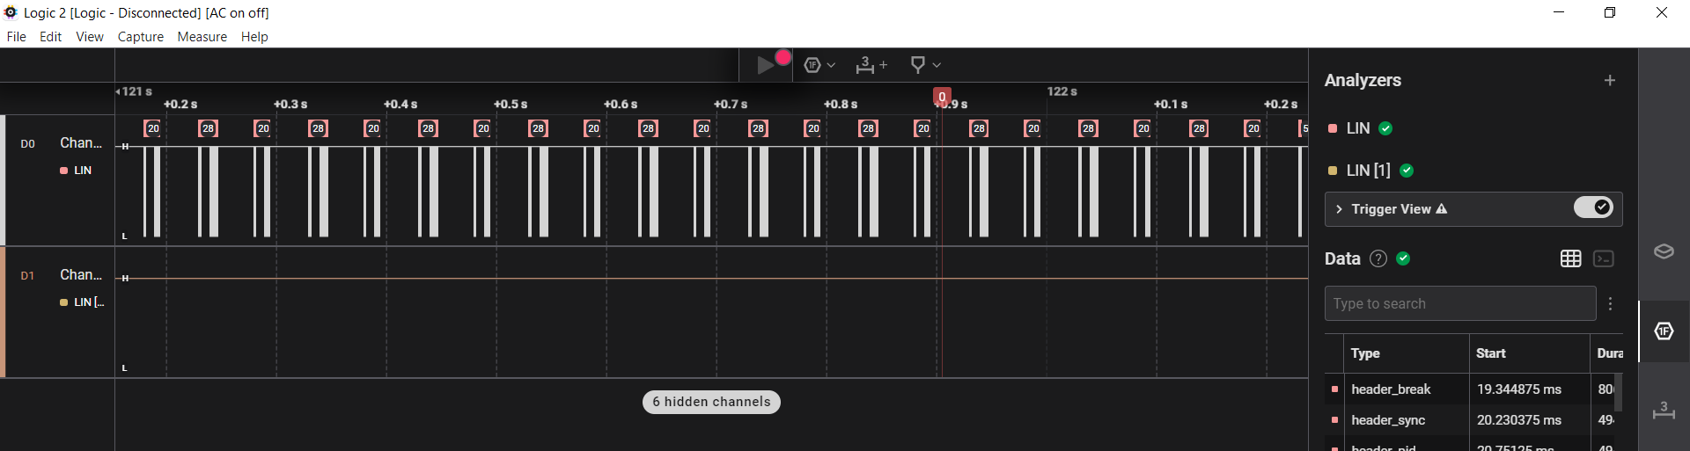Show the 6 hidden channels
1690x451 pixels.
point(711,402)
